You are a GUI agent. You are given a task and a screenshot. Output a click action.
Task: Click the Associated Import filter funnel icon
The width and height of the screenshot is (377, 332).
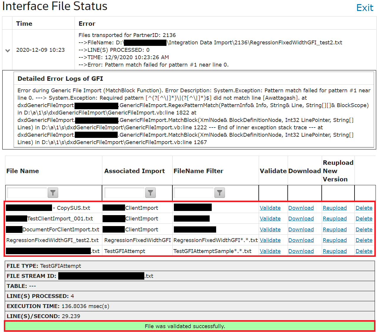[x=151, y=193]
